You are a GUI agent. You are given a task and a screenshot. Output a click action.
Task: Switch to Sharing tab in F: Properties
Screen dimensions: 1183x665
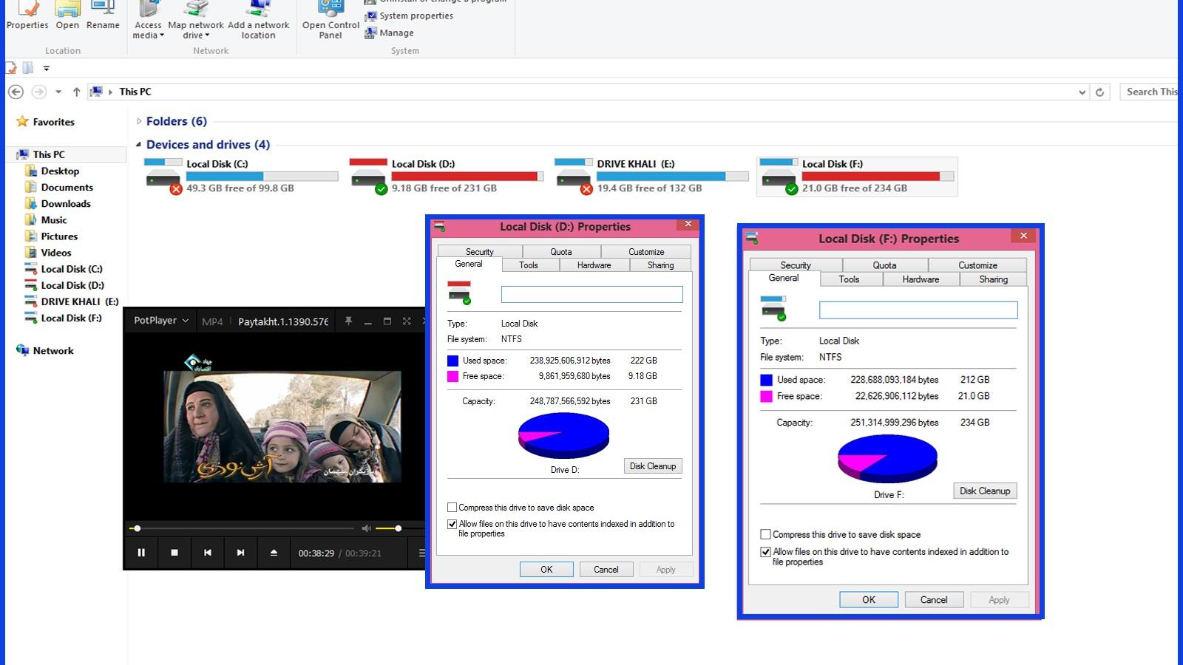click(x=993, y=279)
